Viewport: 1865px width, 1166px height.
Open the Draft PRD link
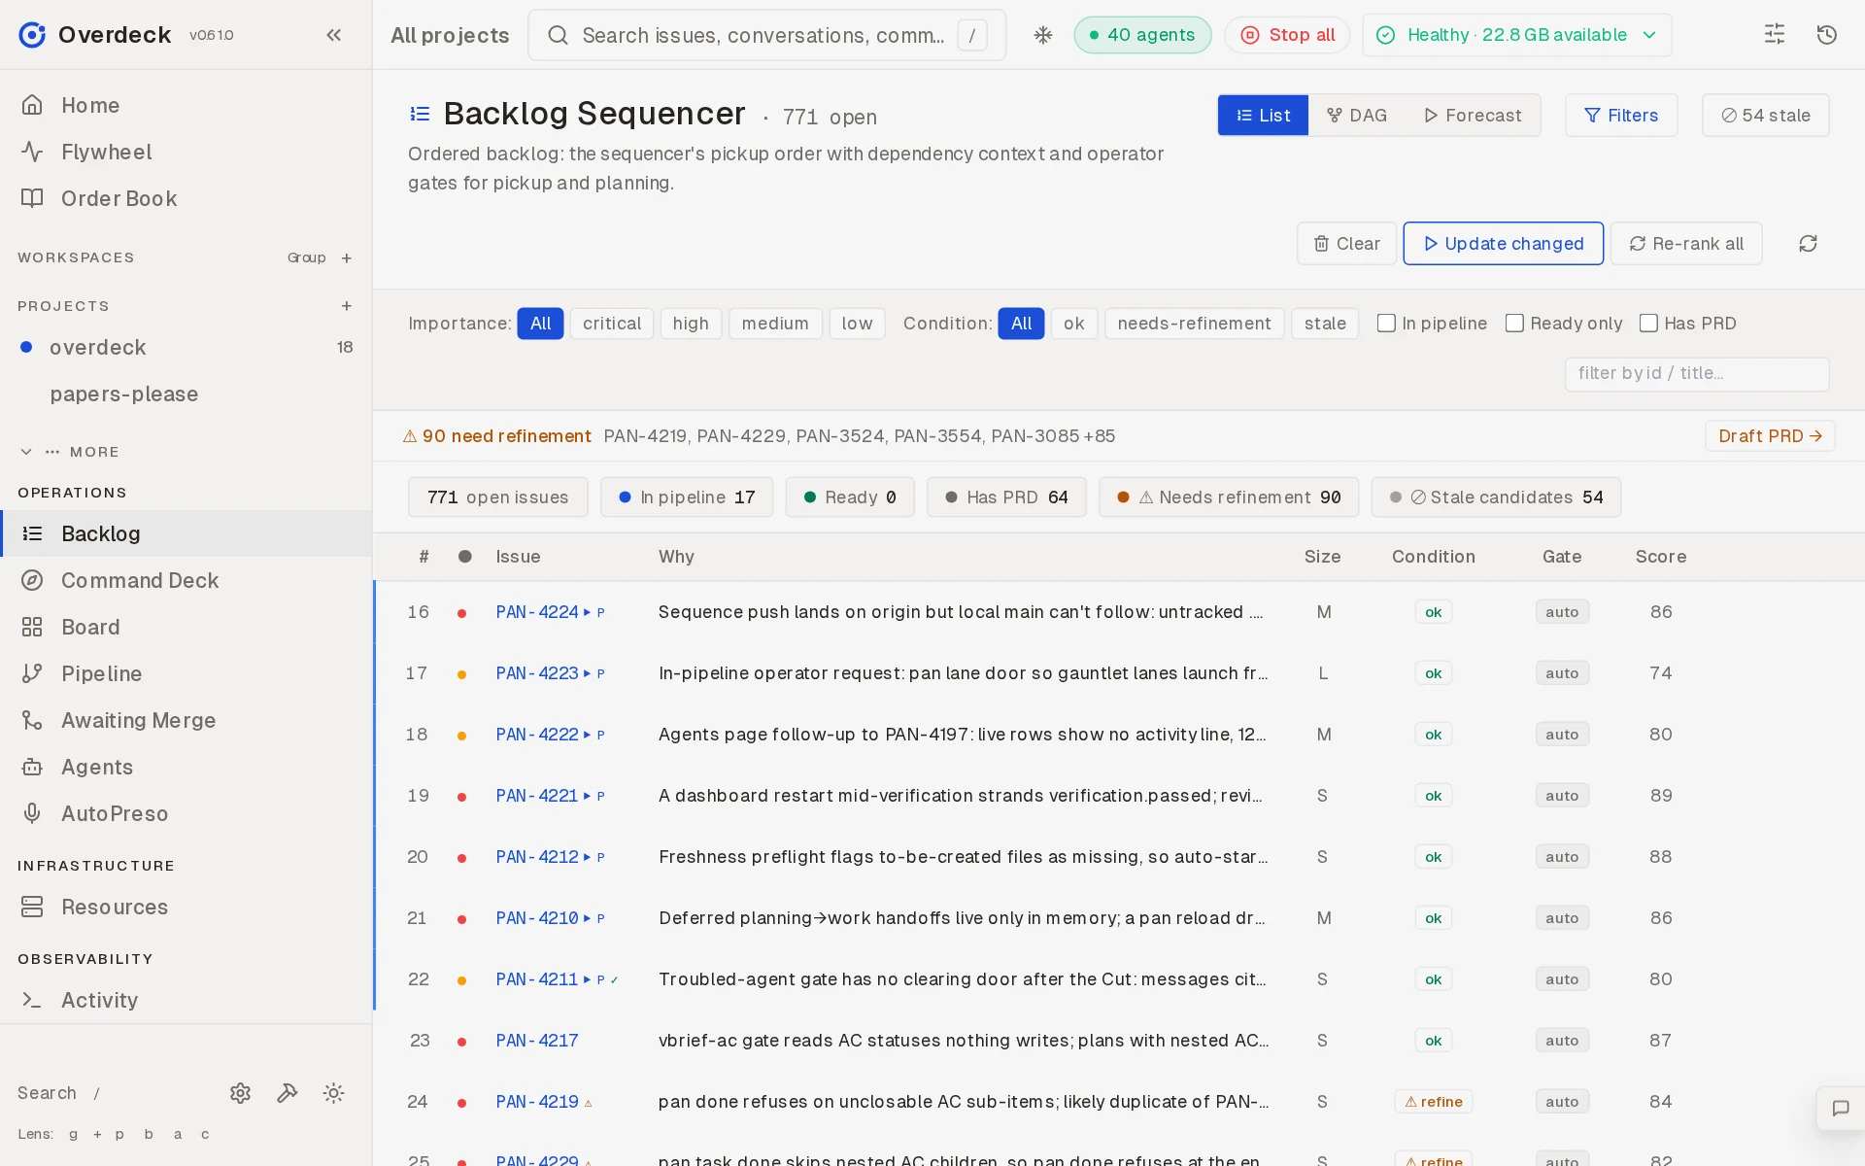[x=1770, y=436]
